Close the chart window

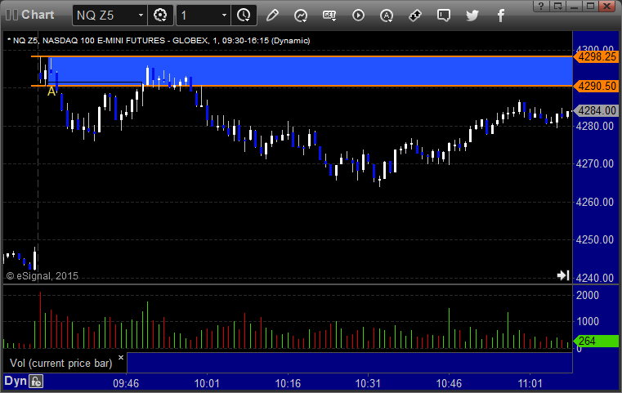(607, 6)
